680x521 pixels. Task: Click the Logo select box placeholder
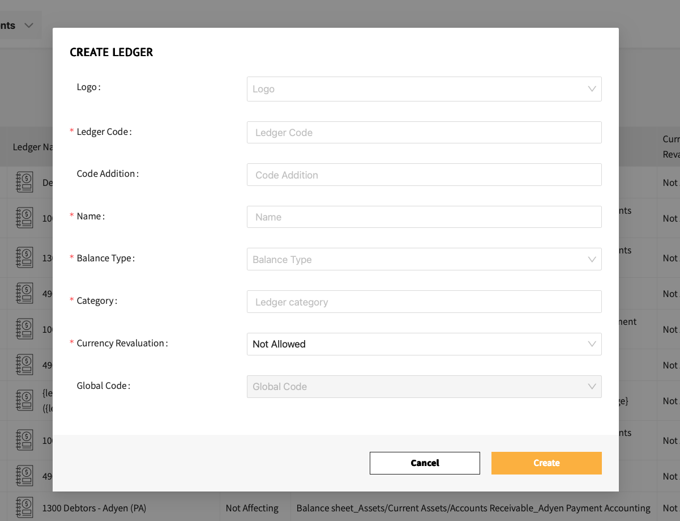click(x=263, y=89)
